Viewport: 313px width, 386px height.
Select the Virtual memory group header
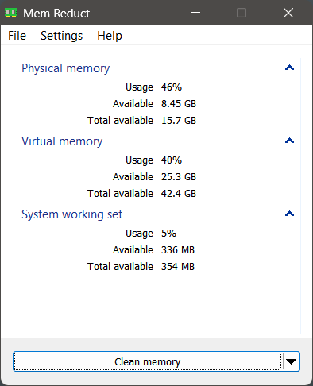(x=62, y=141)
